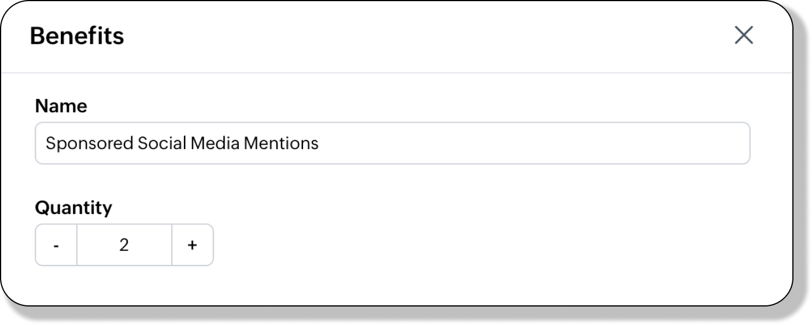This screenshot has height=325, width=812.
Task: Close the Benefits dialog
Action: 743,35
